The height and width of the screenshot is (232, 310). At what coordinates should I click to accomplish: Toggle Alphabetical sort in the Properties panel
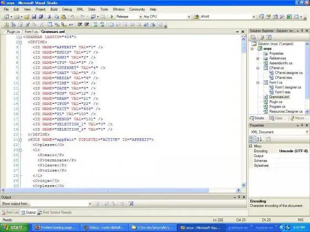point(260,139)
